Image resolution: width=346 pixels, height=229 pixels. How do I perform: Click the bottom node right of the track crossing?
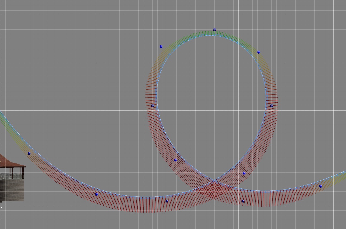pyautogui.click(x=243, y=201)
